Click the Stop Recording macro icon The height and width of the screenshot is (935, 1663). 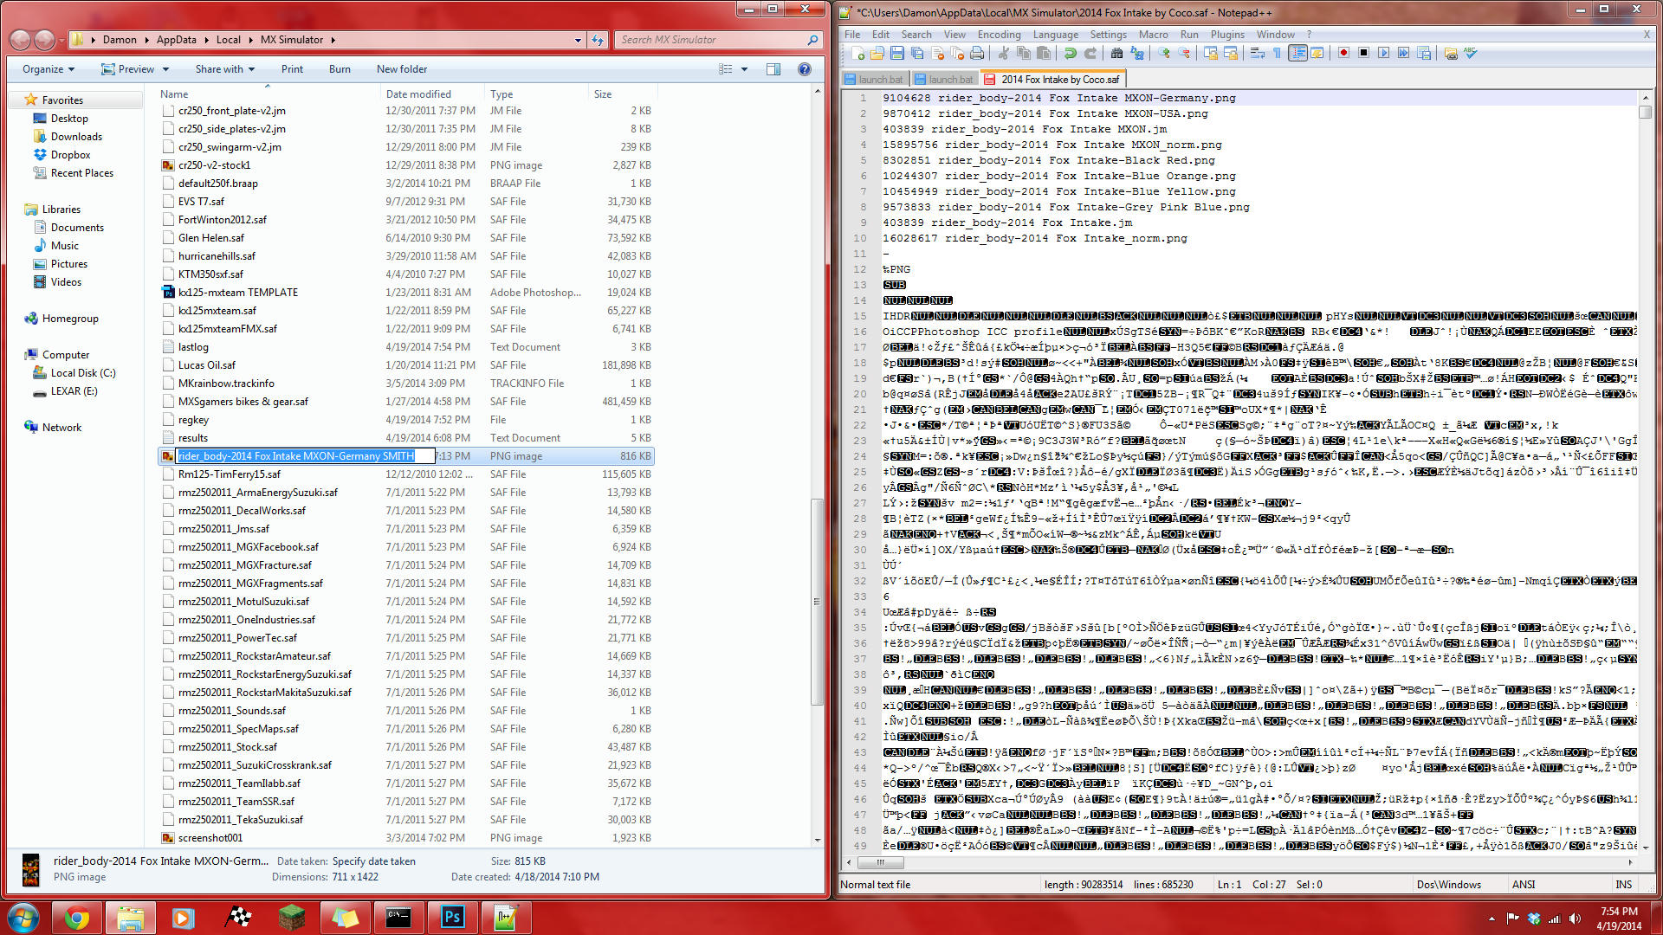1363,53
